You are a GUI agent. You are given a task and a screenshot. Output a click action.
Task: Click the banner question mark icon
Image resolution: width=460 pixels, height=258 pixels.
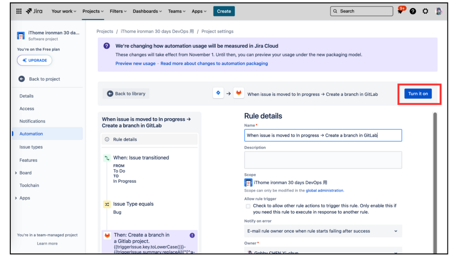(x=107, y=46)
